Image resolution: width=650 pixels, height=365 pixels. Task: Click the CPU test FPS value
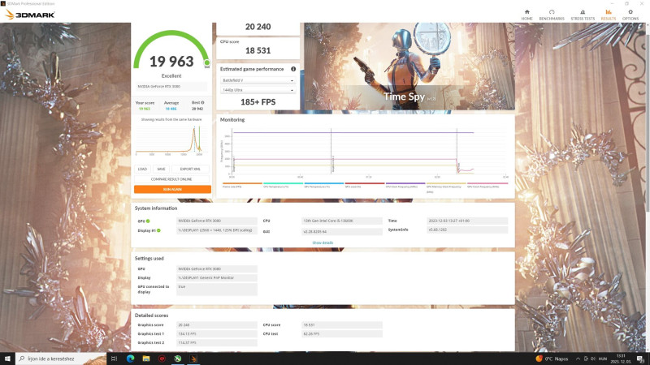click(342, 333)
